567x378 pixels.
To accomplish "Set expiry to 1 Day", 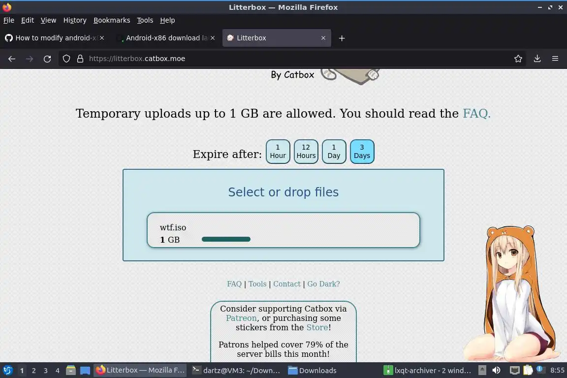I will click(x=334, y=152).
